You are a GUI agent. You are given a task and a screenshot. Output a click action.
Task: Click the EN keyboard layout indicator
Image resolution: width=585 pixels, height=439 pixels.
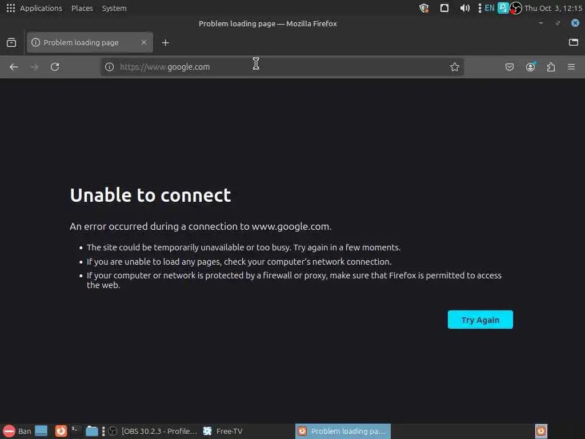(x=490, y=8)
